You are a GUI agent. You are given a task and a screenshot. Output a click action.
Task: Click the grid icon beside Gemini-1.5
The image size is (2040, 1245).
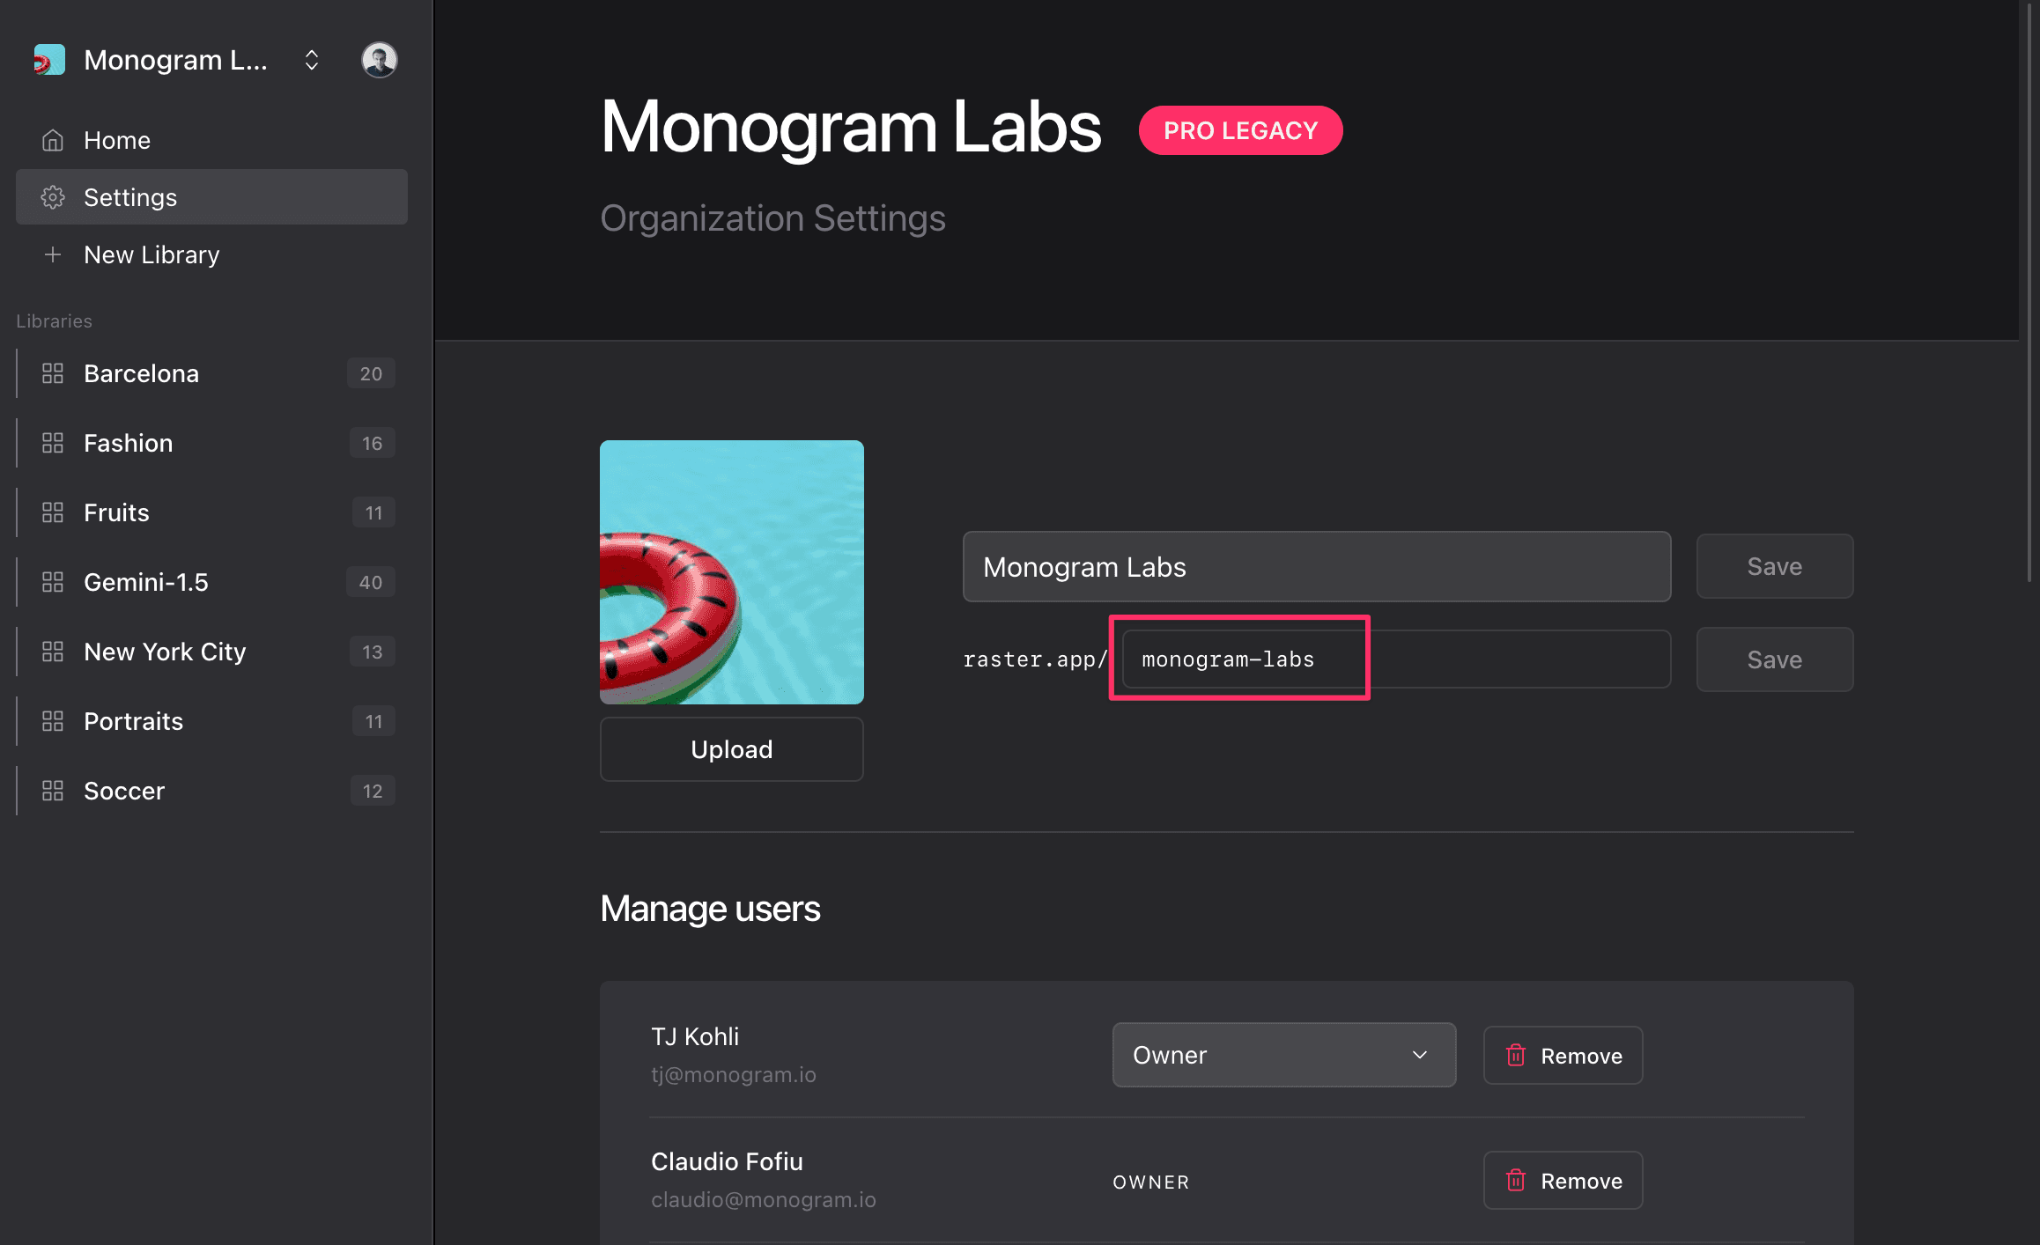point(53,582)
